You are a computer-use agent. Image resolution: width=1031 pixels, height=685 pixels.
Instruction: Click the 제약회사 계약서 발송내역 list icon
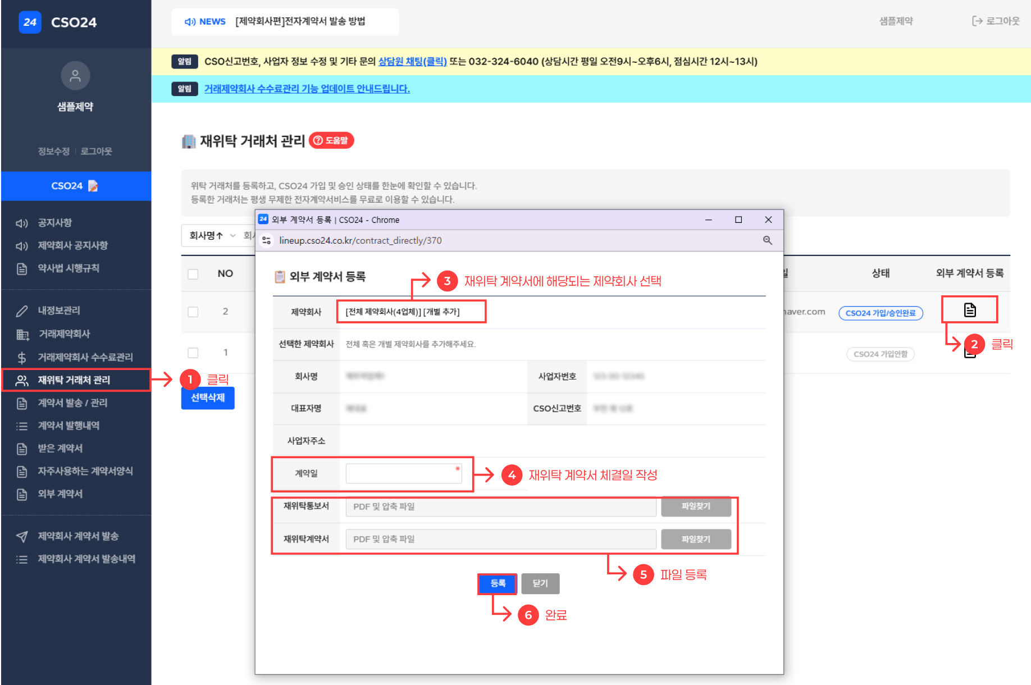pyautogui.click(x=22, y=559)
